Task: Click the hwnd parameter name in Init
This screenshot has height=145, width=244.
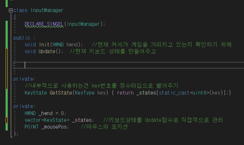Action: tap(72, 45)
